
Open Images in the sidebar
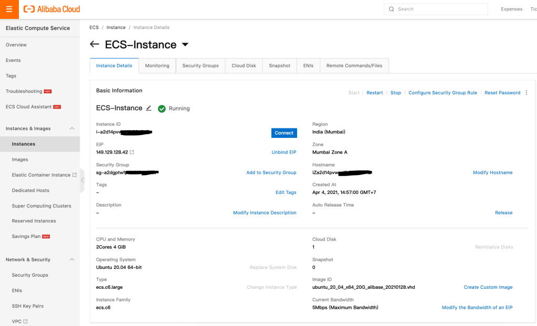pyautogui.click(x=20, y=159)
